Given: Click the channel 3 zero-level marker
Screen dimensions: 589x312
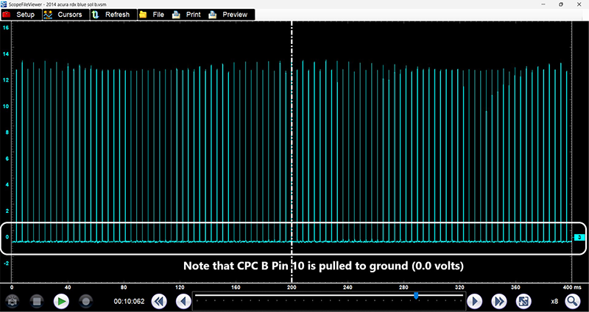Looking at the screenshot, I should tap(579, 237).
